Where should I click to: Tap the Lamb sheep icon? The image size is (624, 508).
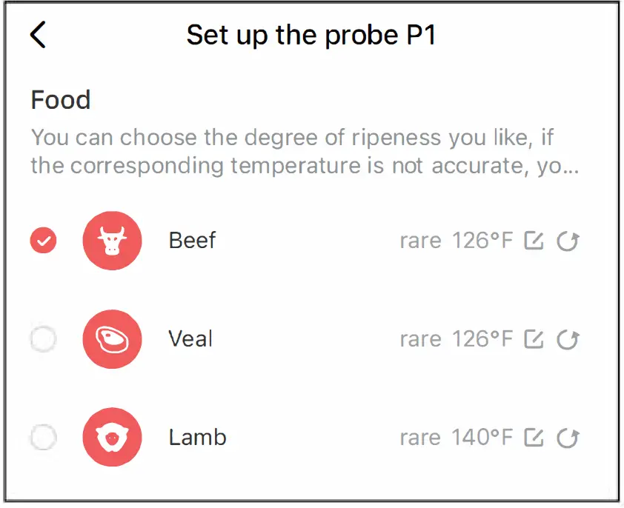click(112, 437)
